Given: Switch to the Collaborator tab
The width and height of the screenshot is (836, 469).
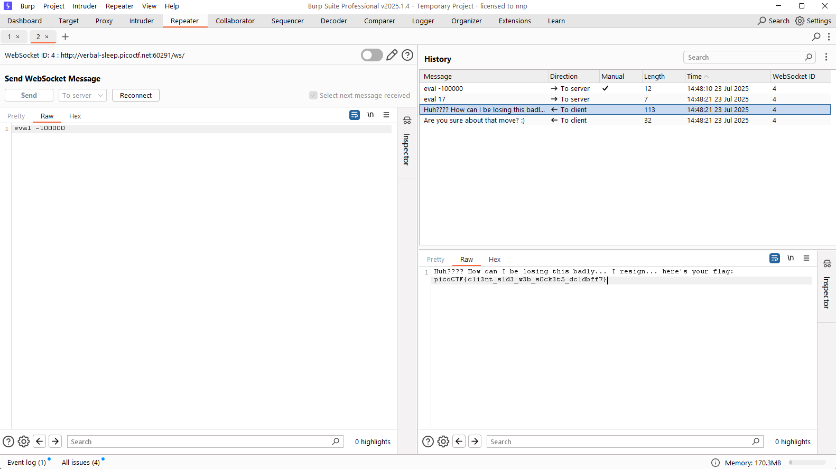Looking at the screenshot, I should pos(235,21).
